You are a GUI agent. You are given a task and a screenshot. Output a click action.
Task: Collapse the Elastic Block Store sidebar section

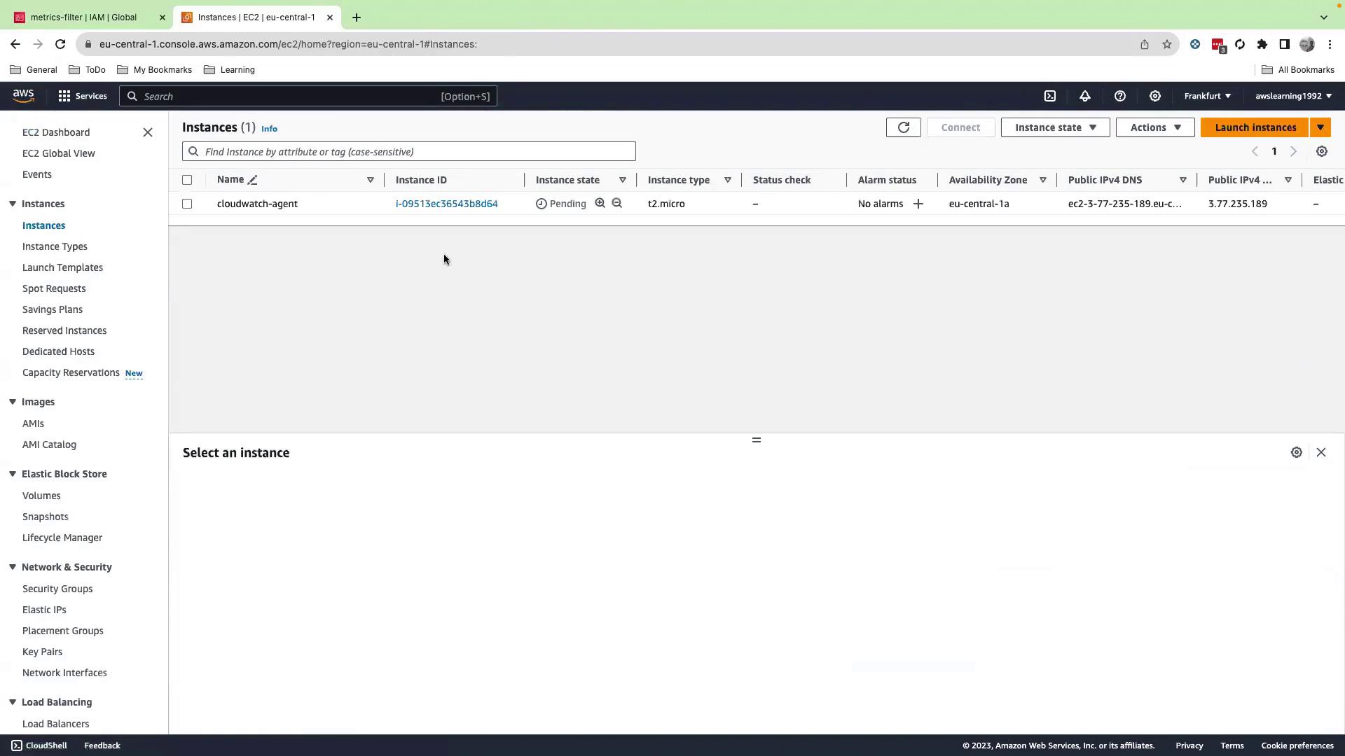13,474
